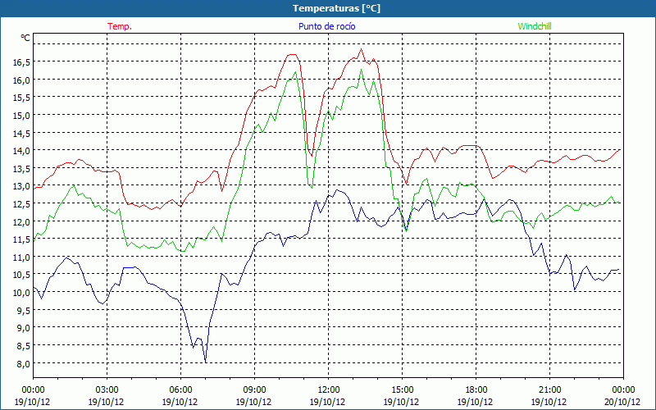Click the 11,0 y-axis value
Viewport: 656px width, 410px height.
[x=21, y=257]
